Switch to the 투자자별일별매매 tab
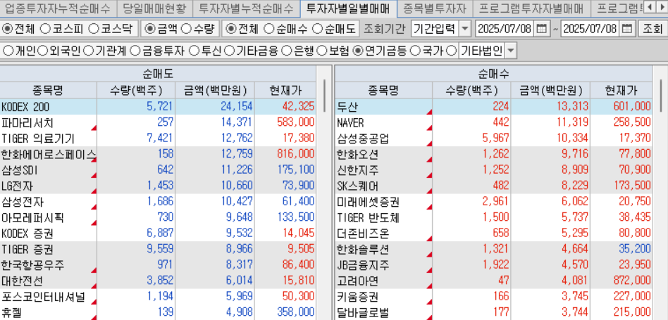Viewport: 668px width, 320px height. coord(348,8)
